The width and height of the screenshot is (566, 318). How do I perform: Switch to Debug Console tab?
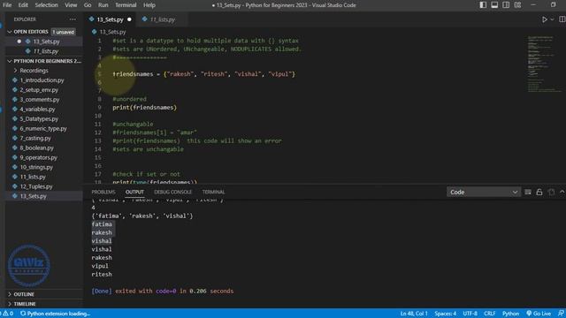(x=173, y=193)
